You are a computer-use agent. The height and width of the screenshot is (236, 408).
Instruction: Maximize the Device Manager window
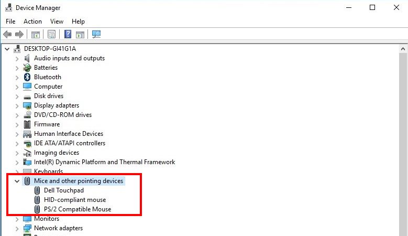click(372, 7)
